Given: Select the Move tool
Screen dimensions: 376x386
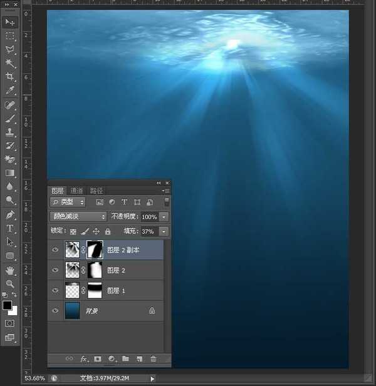Looking at the screenshot, I should coord(10,22).
